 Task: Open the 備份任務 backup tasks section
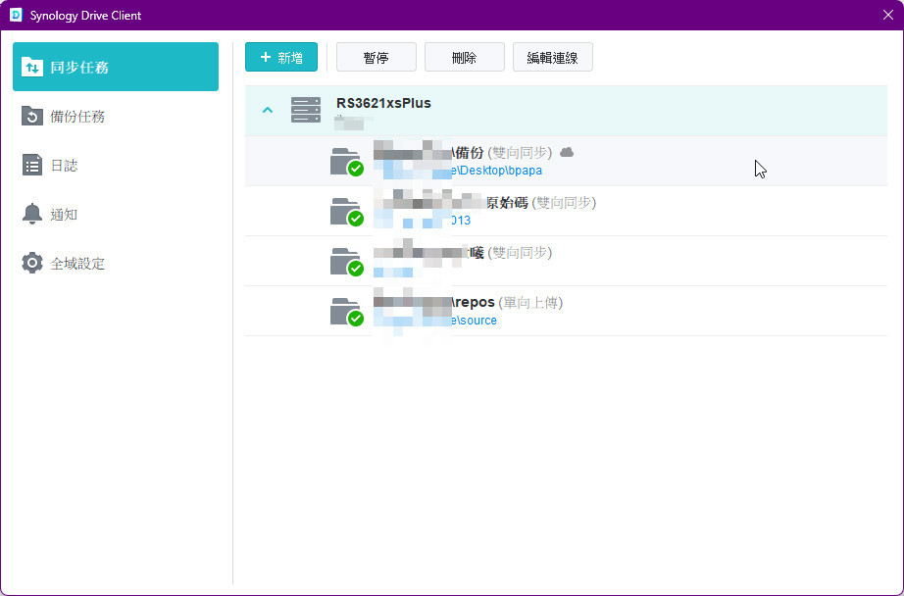point(116,116)
